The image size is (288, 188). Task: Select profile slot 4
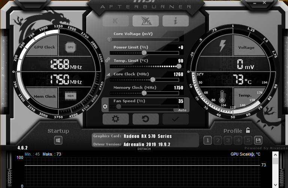click(x=238, y=141)
